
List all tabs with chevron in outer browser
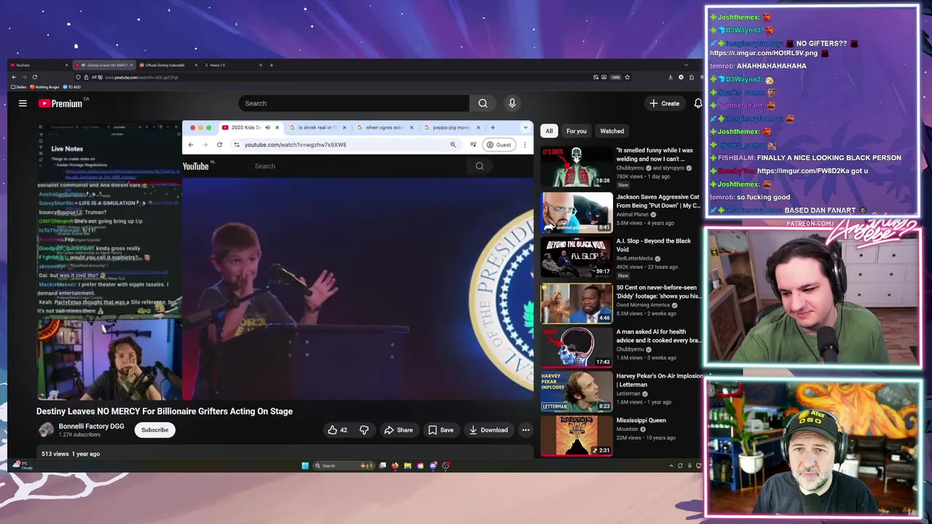pyautogui.click(x=686, y=65)
